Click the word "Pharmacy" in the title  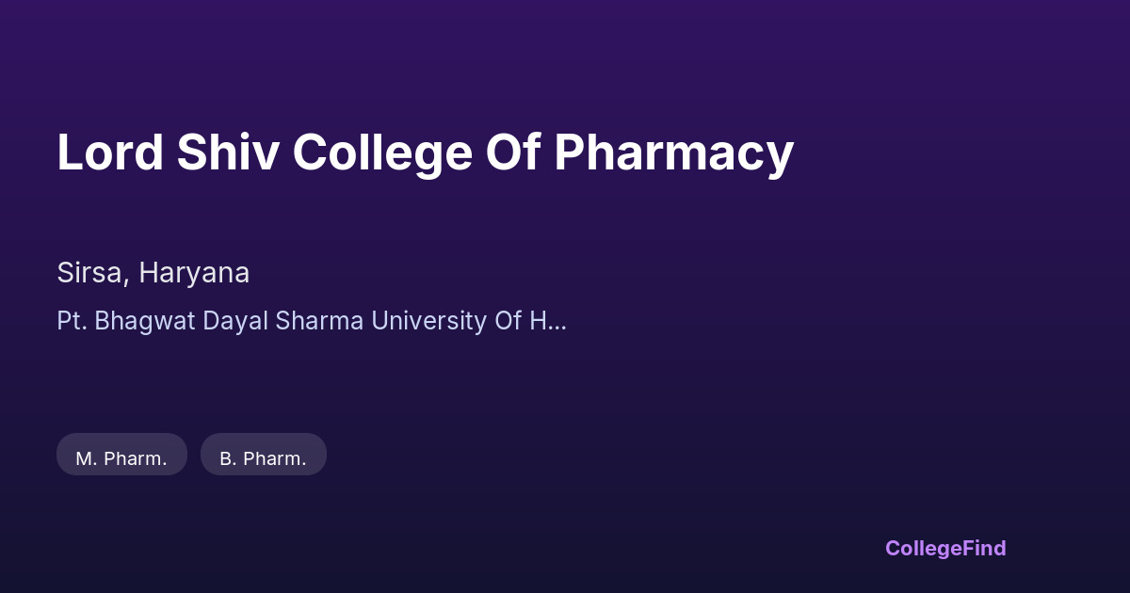673,152
